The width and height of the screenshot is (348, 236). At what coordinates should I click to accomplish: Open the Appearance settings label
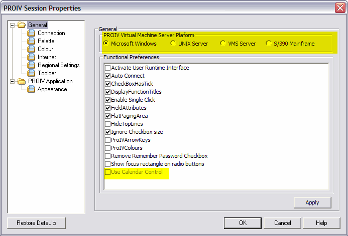coord(52,89)
